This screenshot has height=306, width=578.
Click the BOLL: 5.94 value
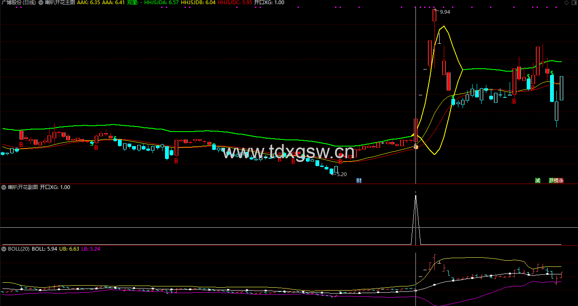[x=45, y=249]
